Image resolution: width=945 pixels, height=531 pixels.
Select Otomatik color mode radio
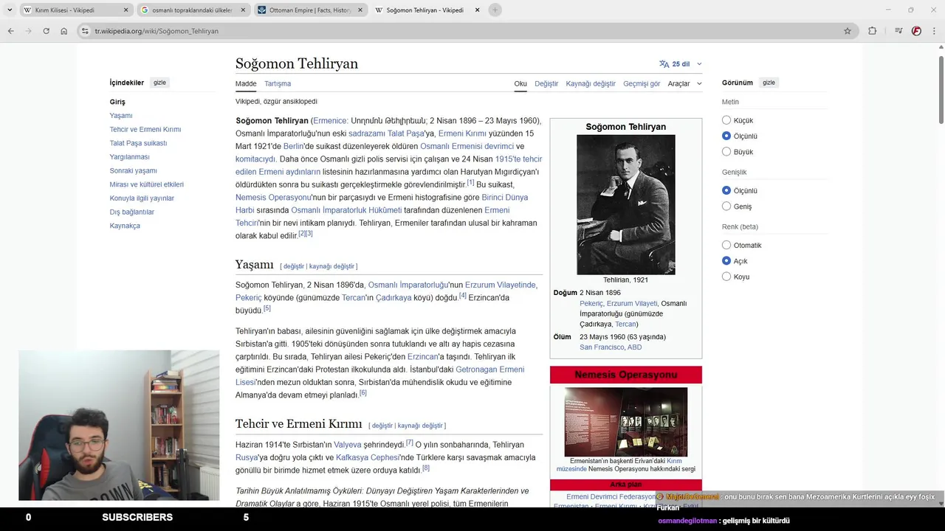726,245
